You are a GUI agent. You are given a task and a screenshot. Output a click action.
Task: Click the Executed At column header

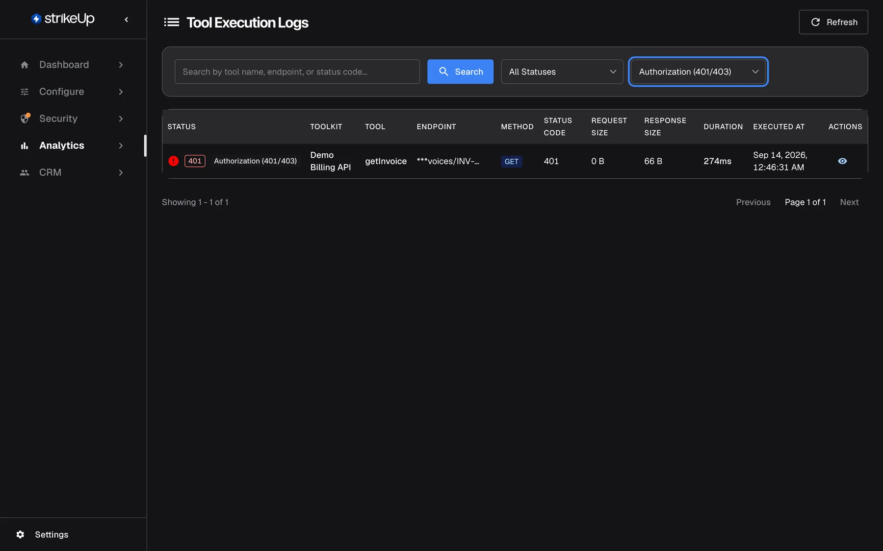coord(779,126)
